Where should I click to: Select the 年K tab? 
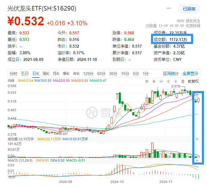(x=76, y=74)
